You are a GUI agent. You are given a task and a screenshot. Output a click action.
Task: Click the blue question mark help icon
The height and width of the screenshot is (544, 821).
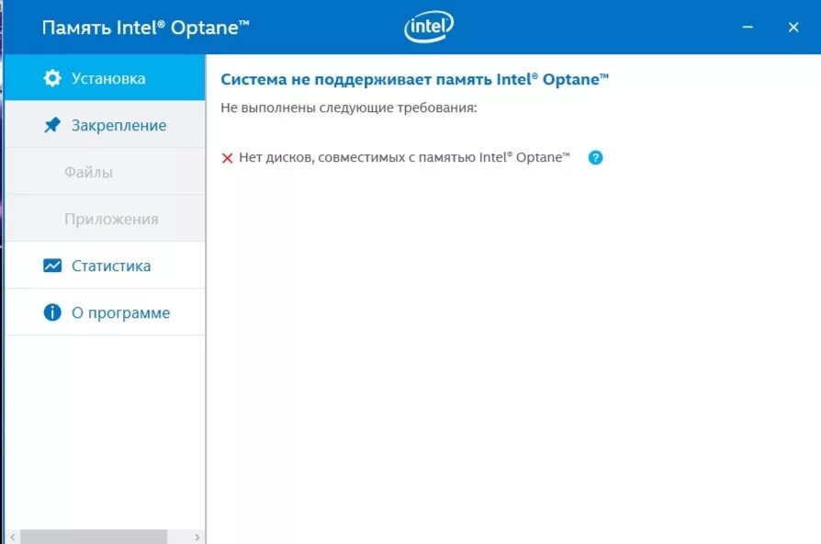click(x=595, y=157)
